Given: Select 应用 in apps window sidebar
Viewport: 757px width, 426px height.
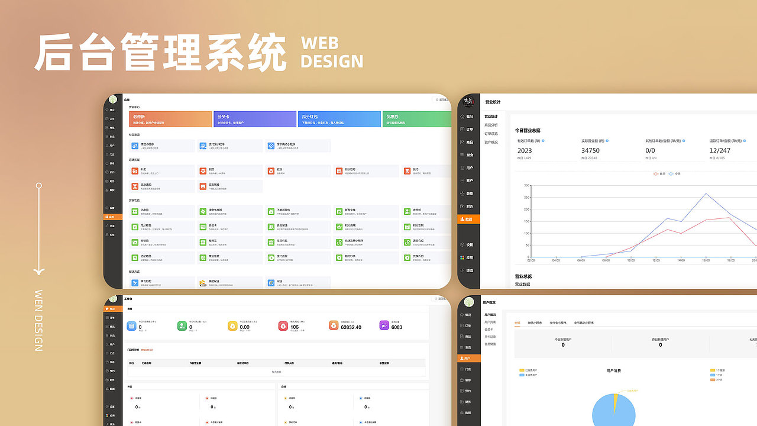Looking at the screenshot, I should coord(113,217).
